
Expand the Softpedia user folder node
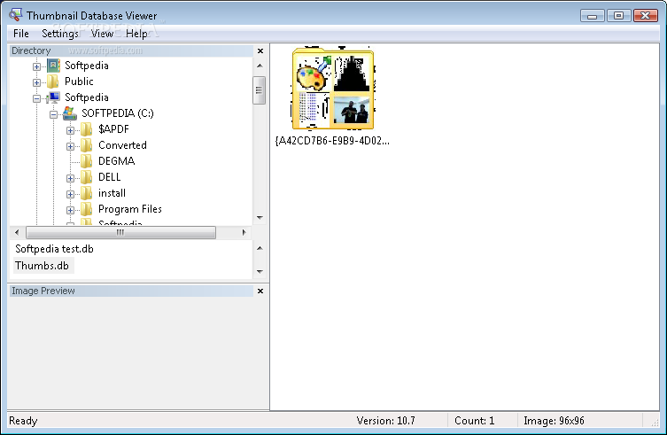[x=36, y=66]
